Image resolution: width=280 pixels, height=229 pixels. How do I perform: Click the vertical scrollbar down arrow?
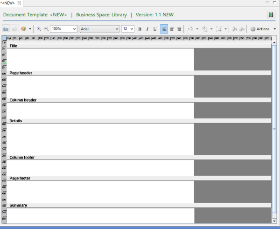tap(274, 221)
